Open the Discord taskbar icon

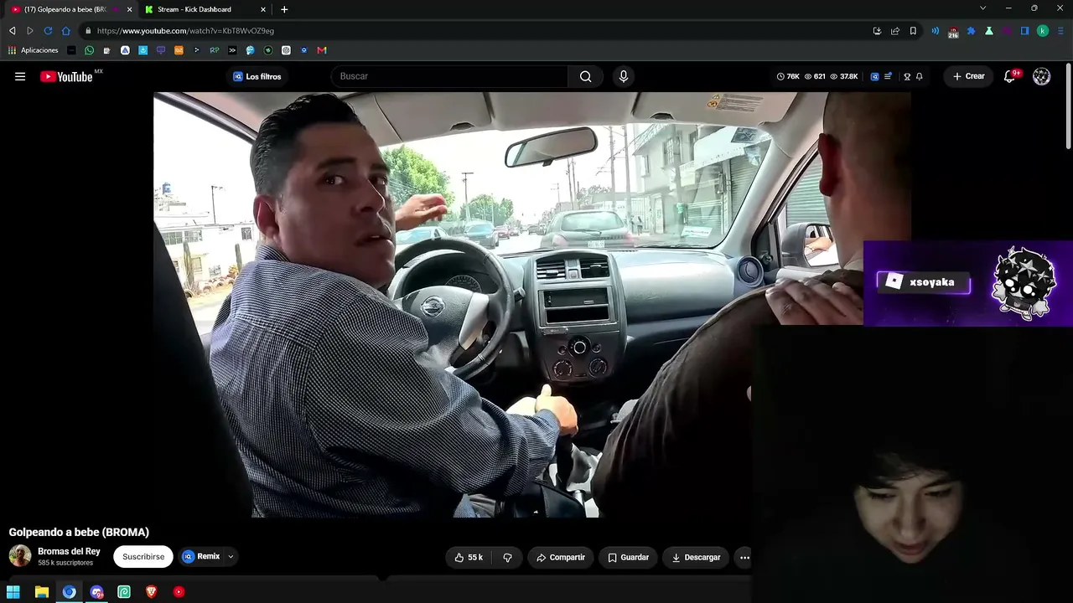(96, 592)
